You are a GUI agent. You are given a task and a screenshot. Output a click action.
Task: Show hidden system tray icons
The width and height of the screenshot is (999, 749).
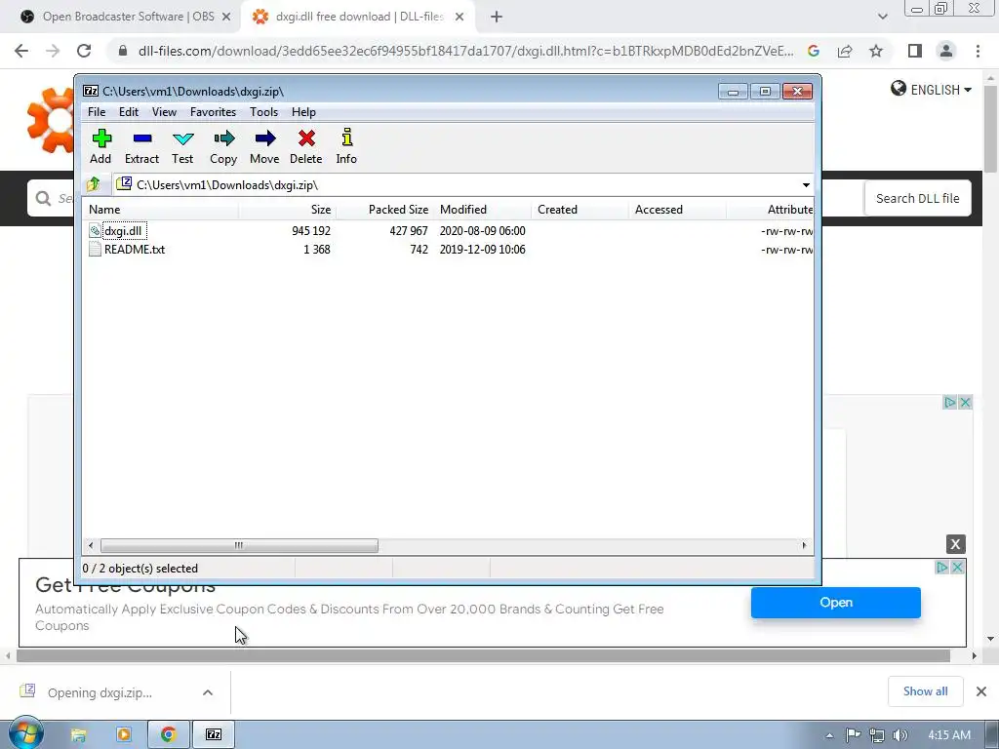pyautogui.click(x=829, y=735)
